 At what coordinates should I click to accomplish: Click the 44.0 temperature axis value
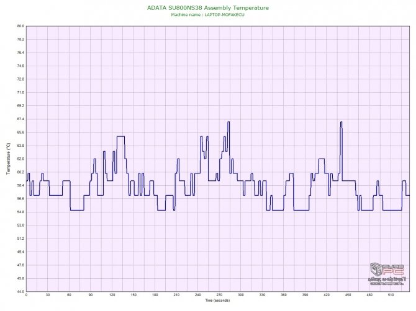point(20,292)
